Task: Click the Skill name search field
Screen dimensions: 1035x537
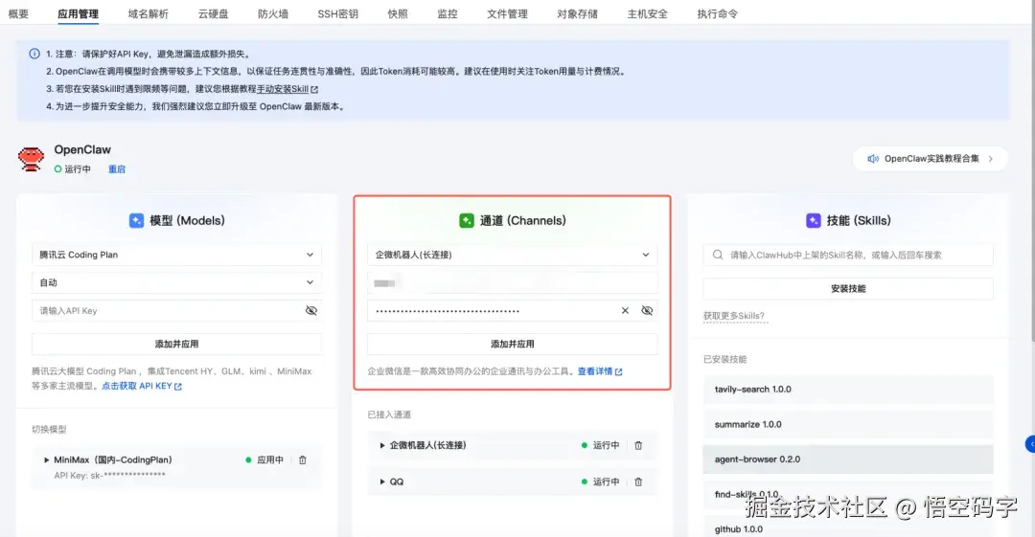Action: tap(848, 255)
